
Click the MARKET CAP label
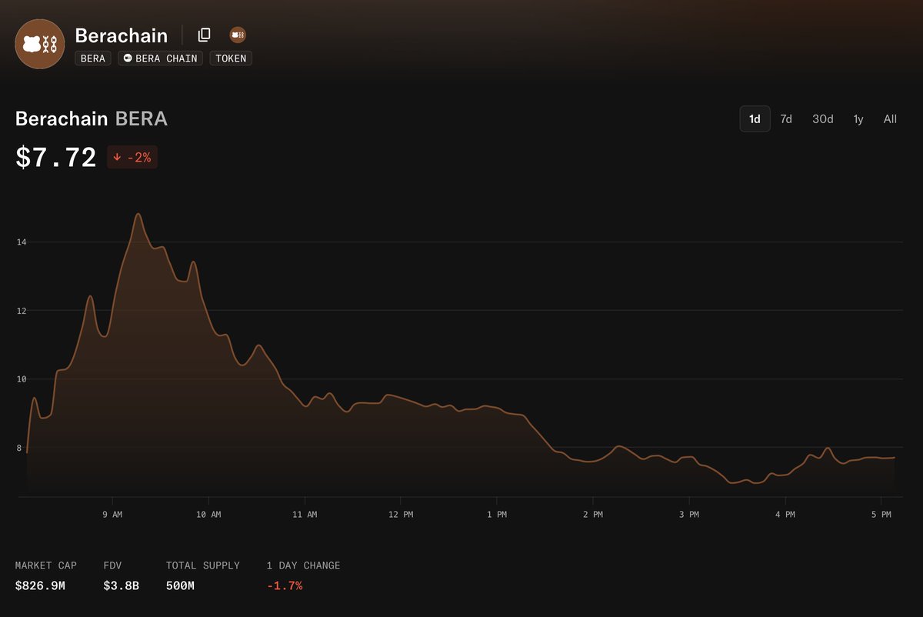(x=46, y=565)
